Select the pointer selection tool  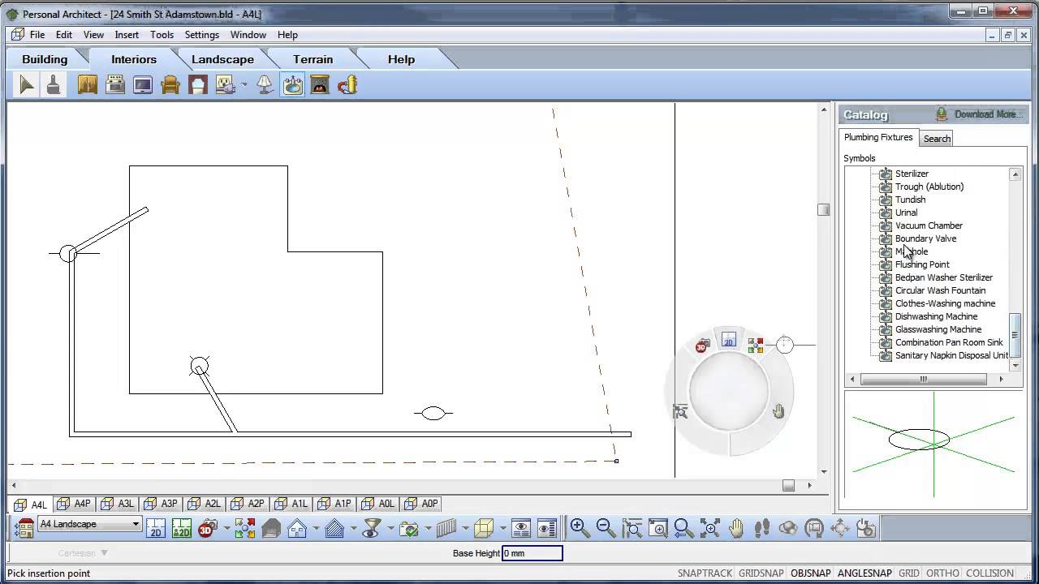(26, 84)
